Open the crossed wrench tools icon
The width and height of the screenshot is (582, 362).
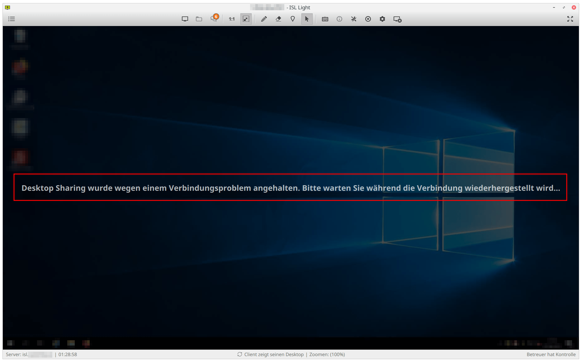354,19
